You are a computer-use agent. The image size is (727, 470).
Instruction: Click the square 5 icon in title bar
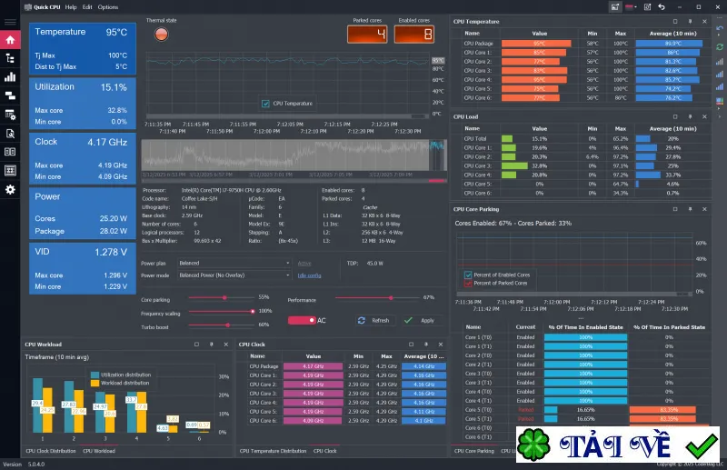coord(647,7)
